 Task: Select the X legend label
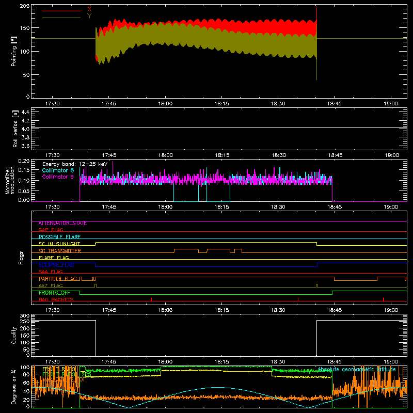coord(89,9)
